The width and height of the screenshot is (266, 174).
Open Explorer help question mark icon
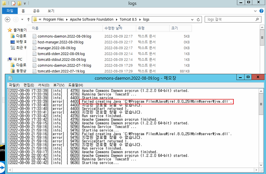coord(261,11)
